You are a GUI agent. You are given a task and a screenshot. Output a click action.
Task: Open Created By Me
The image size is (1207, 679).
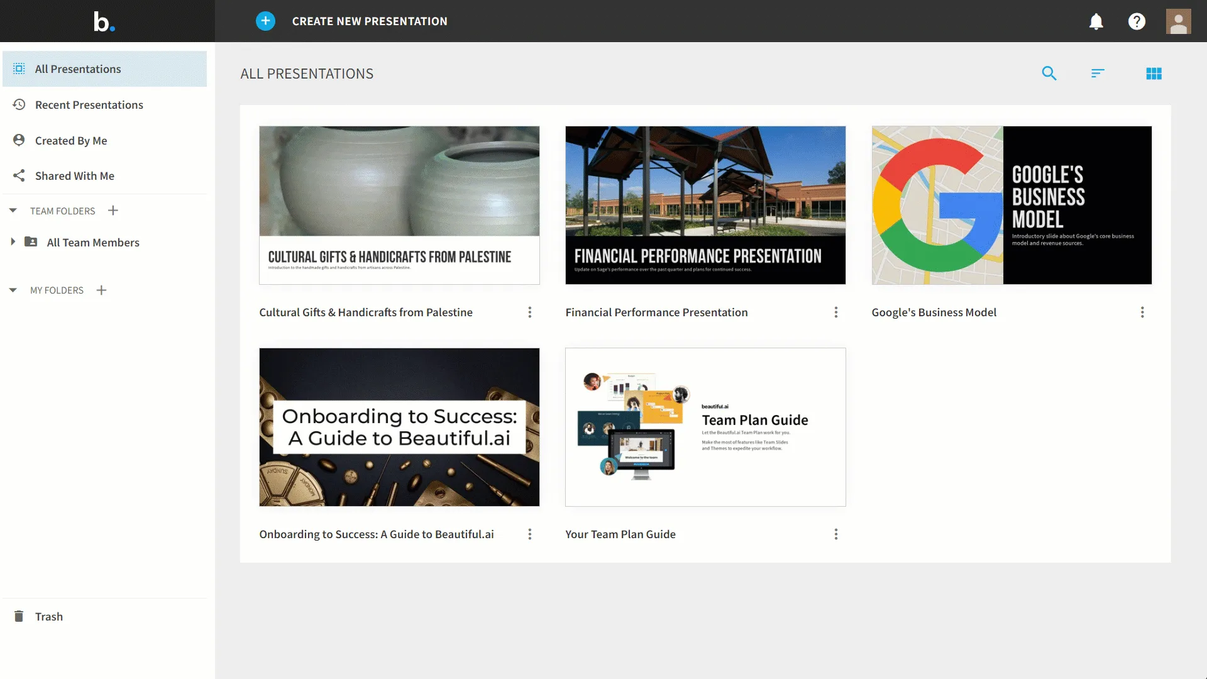[71, 141]
